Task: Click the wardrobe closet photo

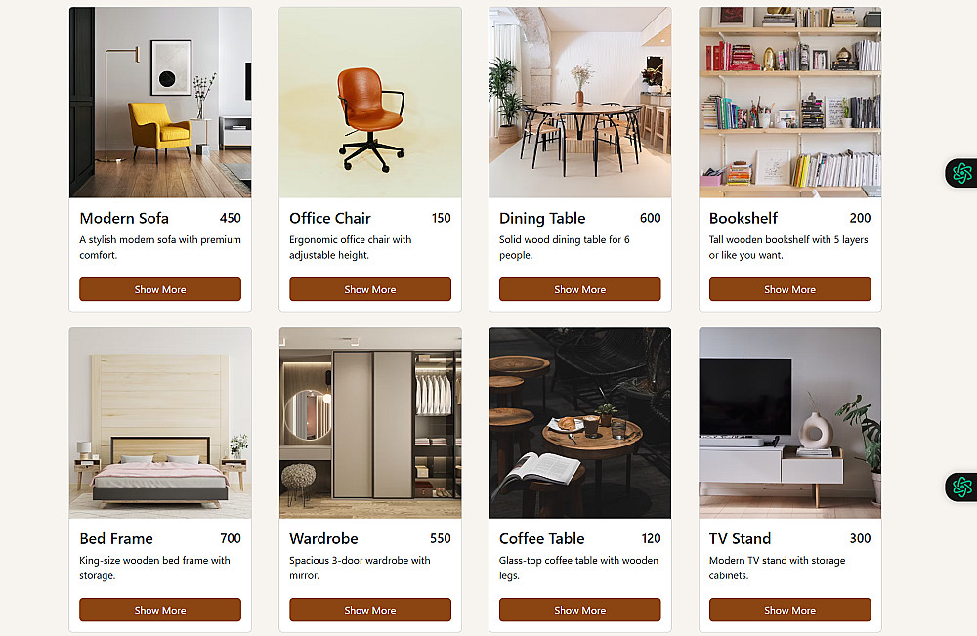Action: coord(370,423)
